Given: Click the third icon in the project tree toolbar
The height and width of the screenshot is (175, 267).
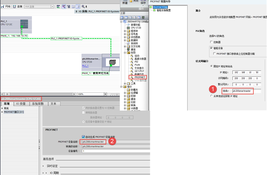Looking at the screenshot, I should [131, 18].
